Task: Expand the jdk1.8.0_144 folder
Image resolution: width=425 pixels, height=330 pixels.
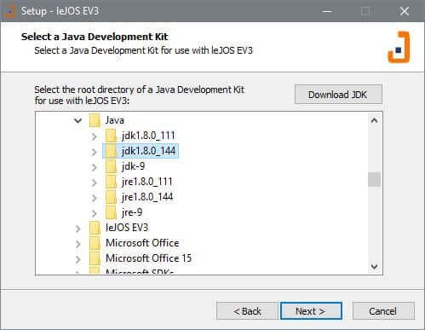Action: point(95,152)
